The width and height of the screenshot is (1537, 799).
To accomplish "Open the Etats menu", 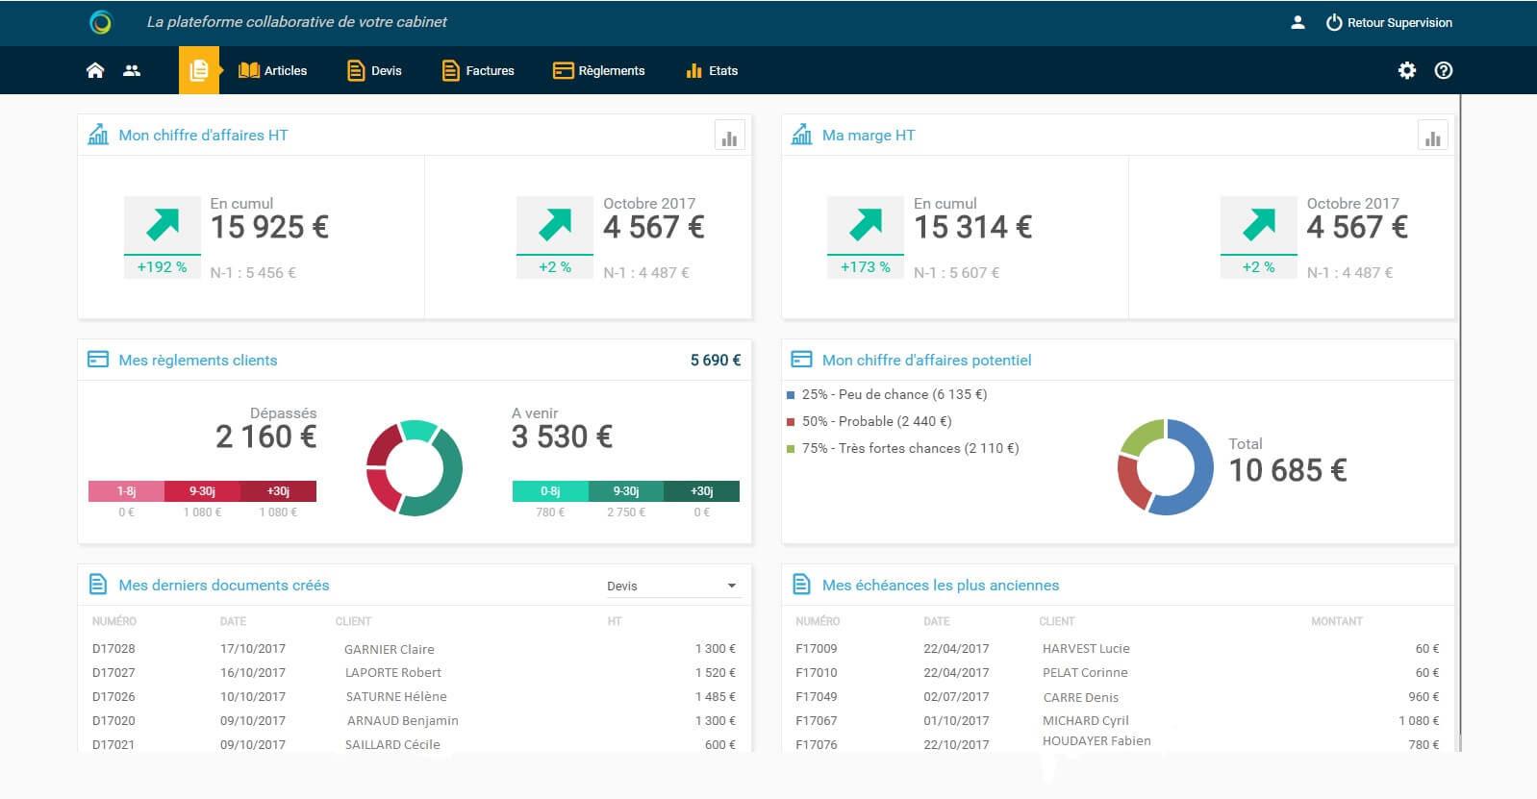I will 712,70.
